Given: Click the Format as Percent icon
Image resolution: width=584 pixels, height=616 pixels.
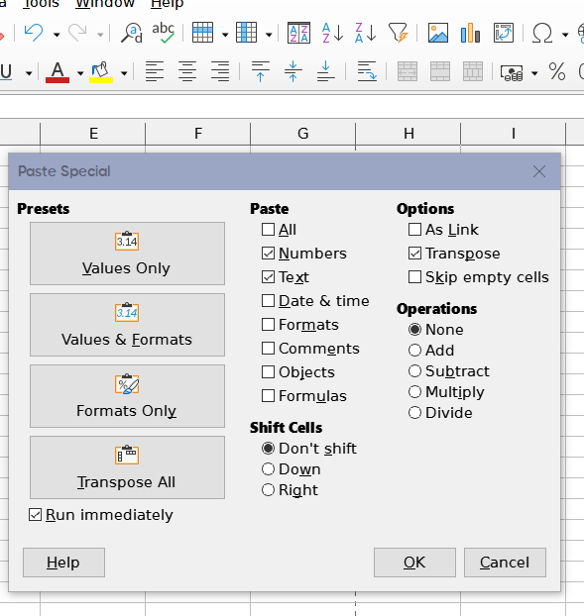Looking at the screenshot, I should tap(557, 71).
